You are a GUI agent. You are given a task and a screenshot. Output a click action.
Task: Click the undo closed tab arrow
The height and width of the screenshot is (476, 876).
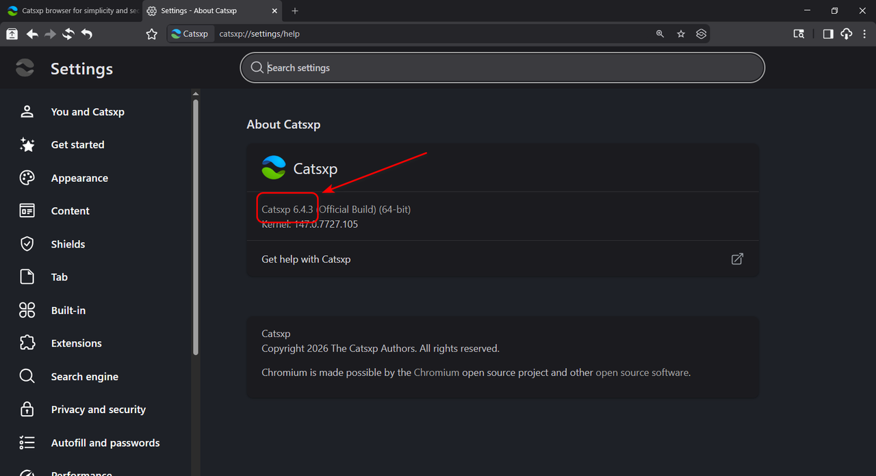(87, 34)
